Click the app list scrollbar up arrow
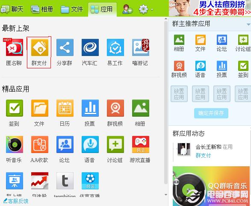 pyautogui.click(x=166, y=19)
